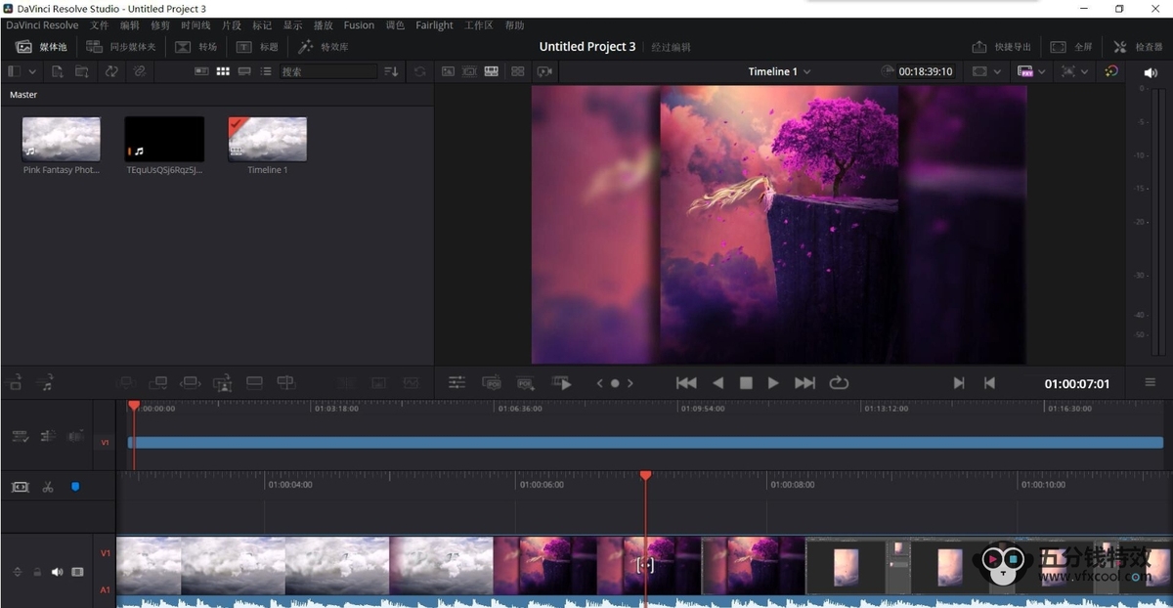Stop playback
1173x608 pixels.
[x=746, y=383]
